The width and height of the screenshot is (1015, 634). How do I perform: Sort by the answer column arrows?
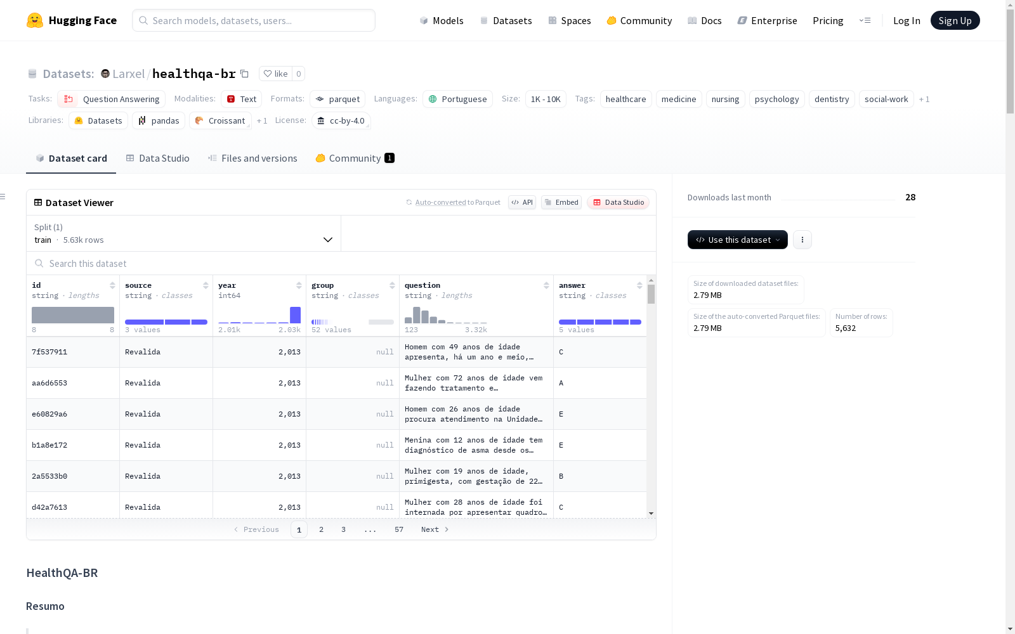coord(639,285)
